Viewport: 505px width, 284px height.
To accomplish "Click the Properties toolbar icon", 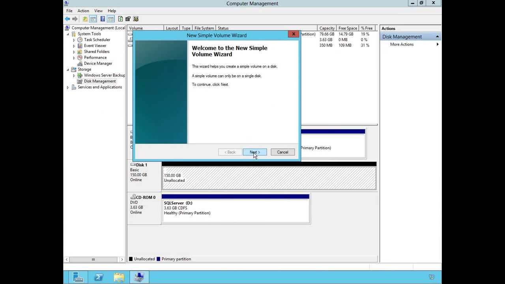I will tap(128, 19).
